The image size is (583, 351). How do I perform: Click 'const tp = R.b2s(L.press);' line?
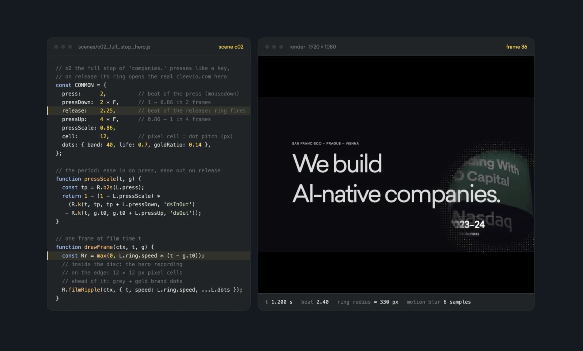coord(103,187)
